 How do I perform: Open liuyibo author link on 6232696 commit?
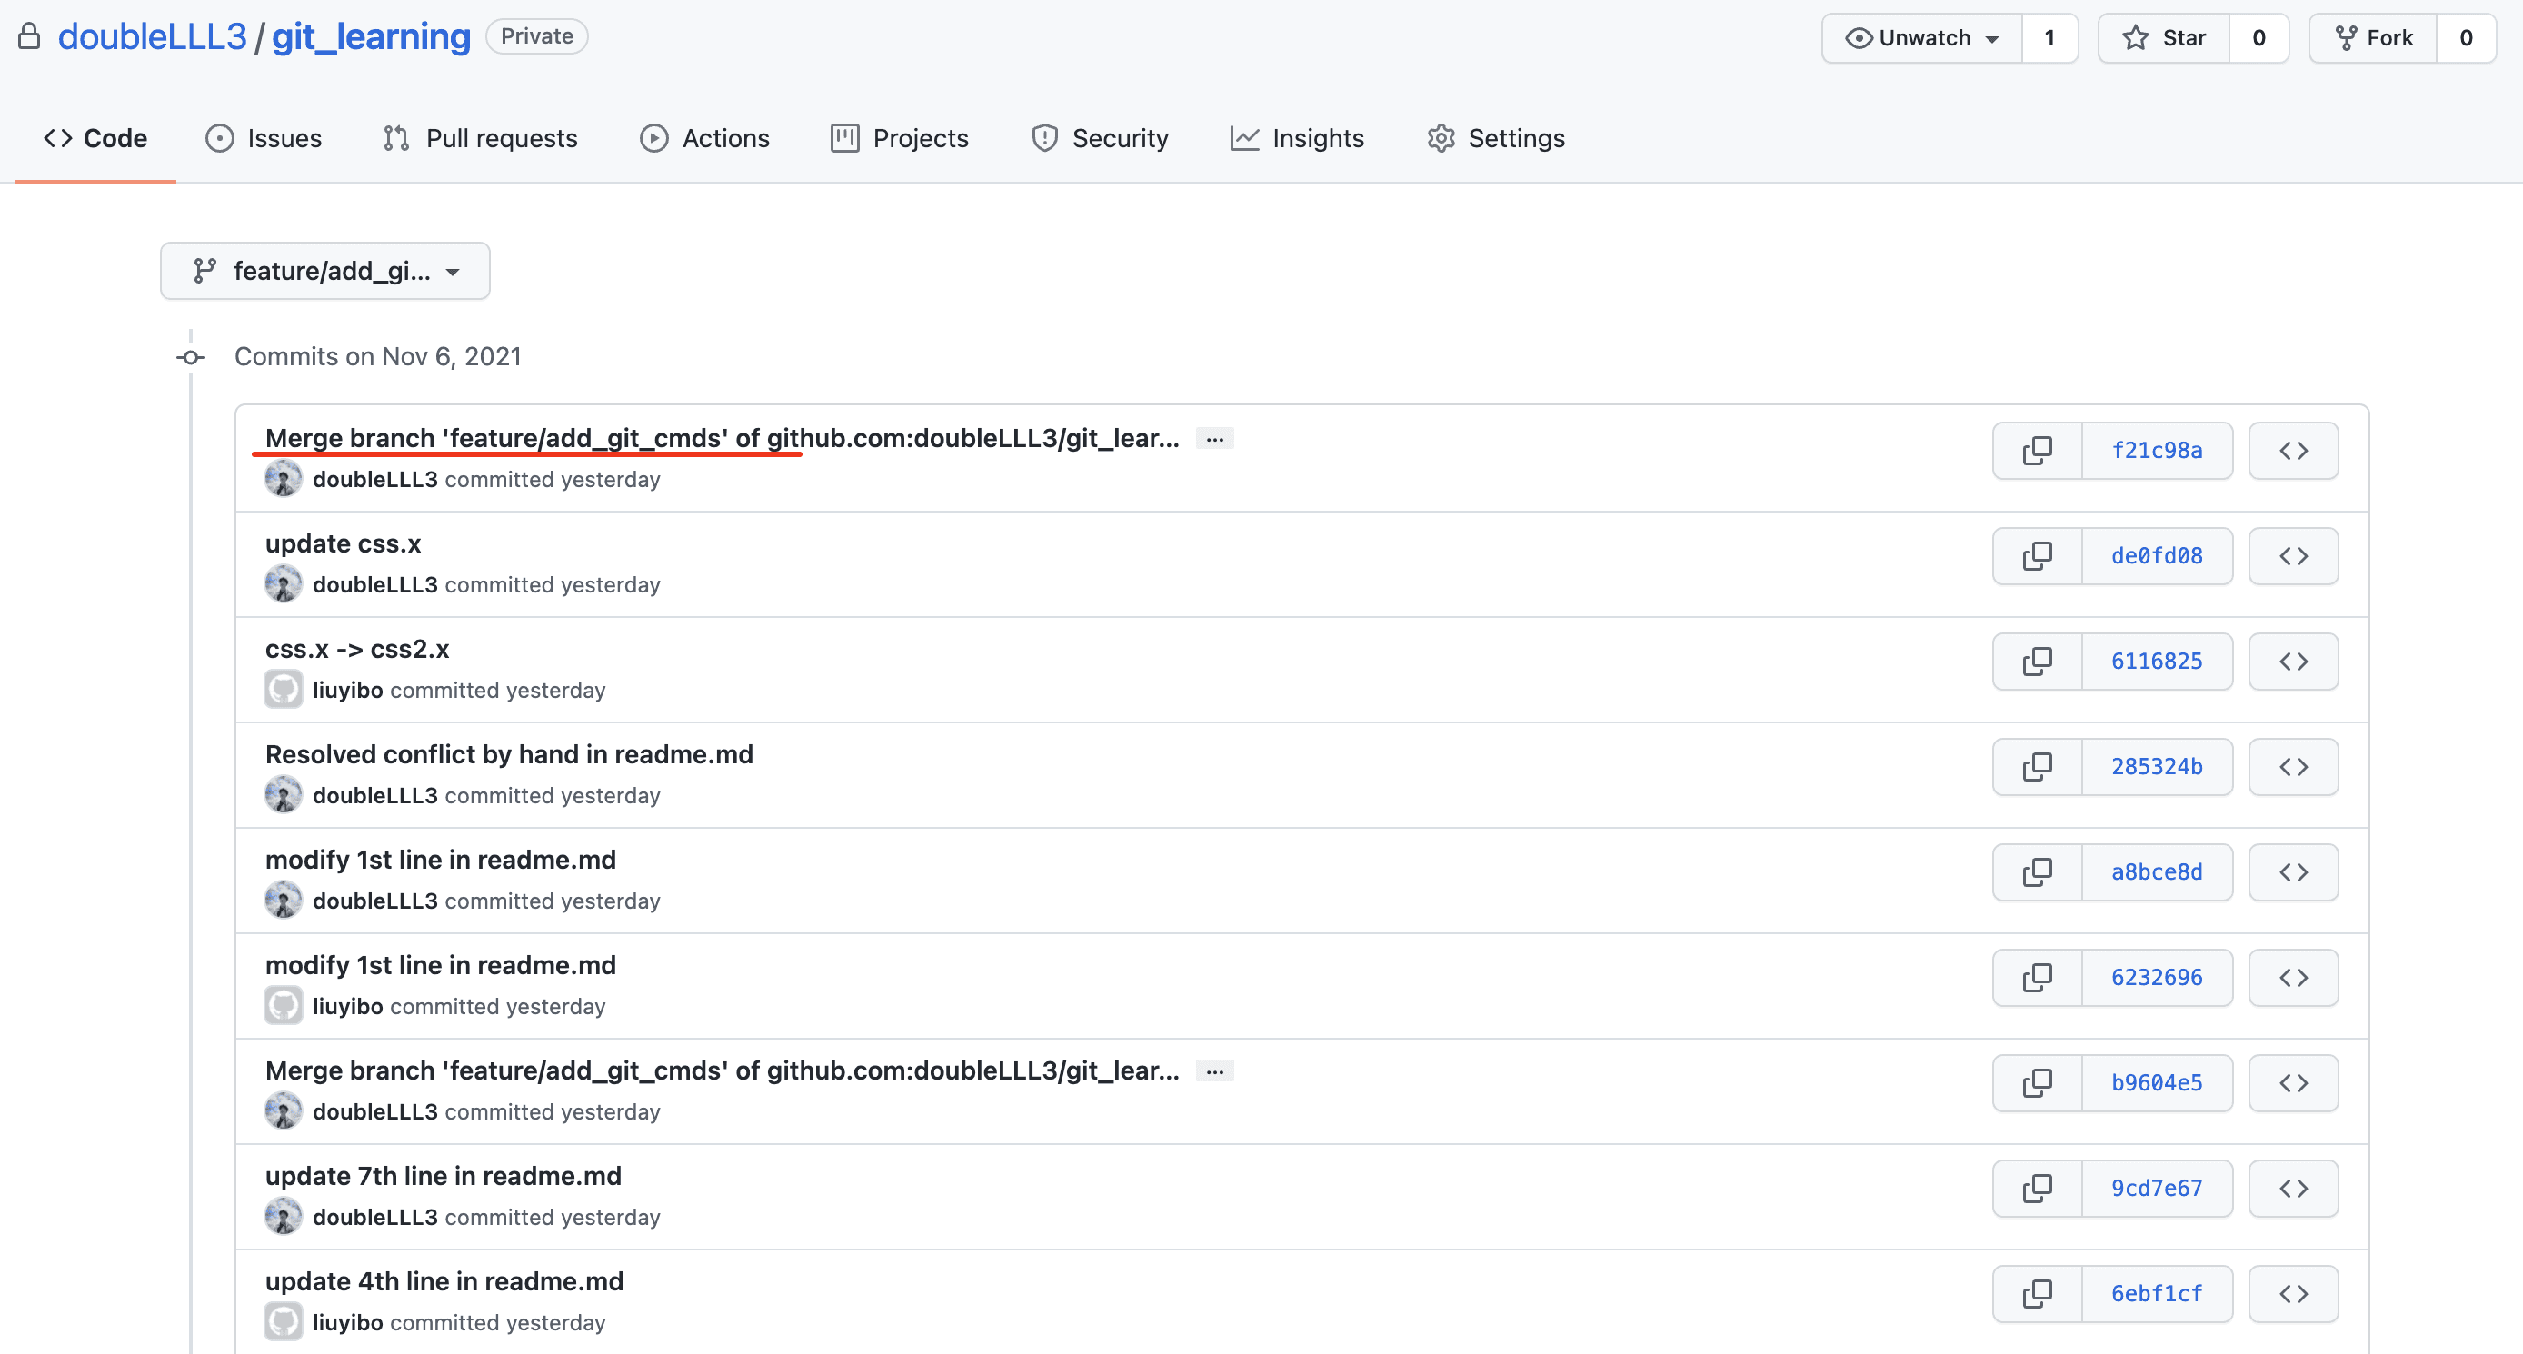pos(348,1007)
